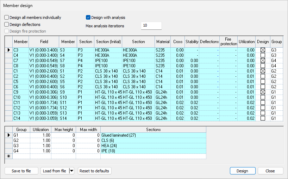Viewport: 288px width, 179px height.
Task: Select S6 member cell
Action: (x=68, y=87)
